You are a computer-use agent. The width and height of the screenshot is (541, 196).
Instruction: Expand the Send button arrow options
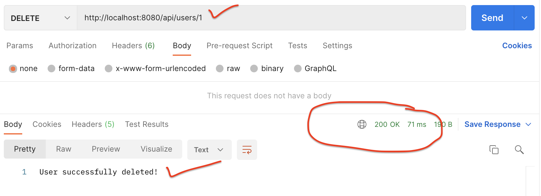click(524, 18)
